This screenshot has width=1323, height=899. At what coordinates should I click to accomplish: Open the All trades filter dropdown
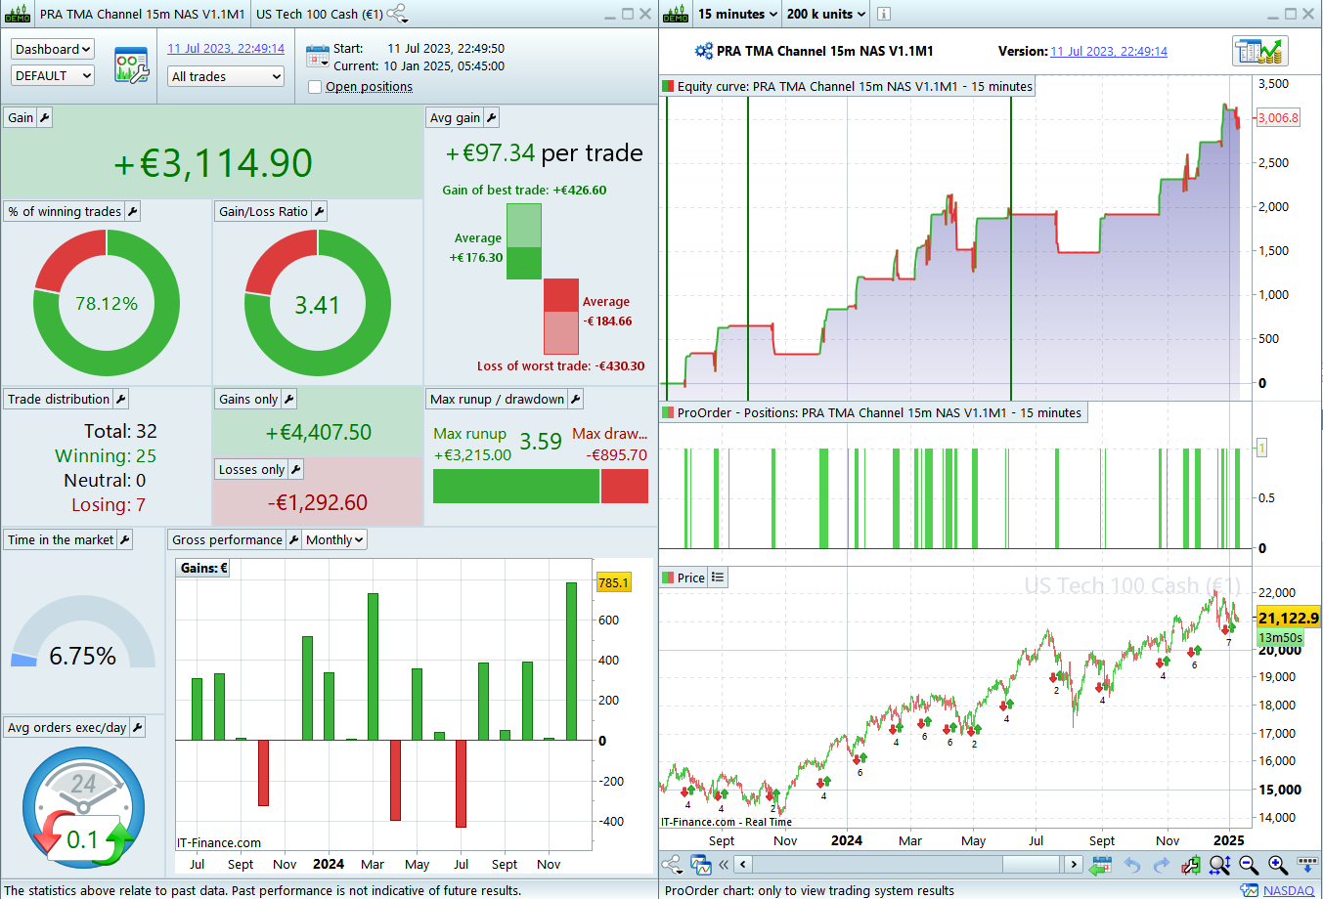(x=226, y=76)
